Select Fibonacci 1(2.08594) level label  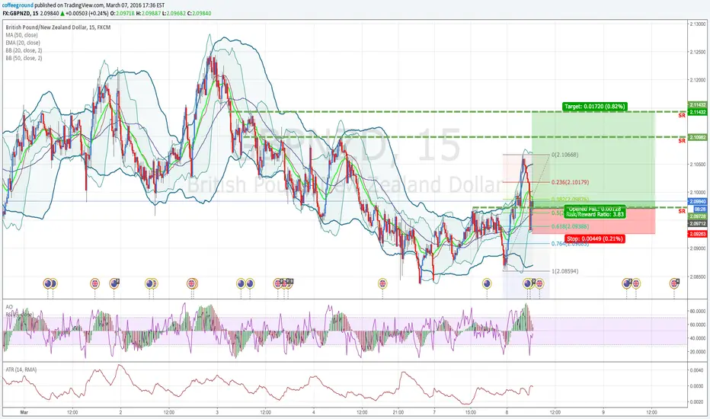coord(564,271)
